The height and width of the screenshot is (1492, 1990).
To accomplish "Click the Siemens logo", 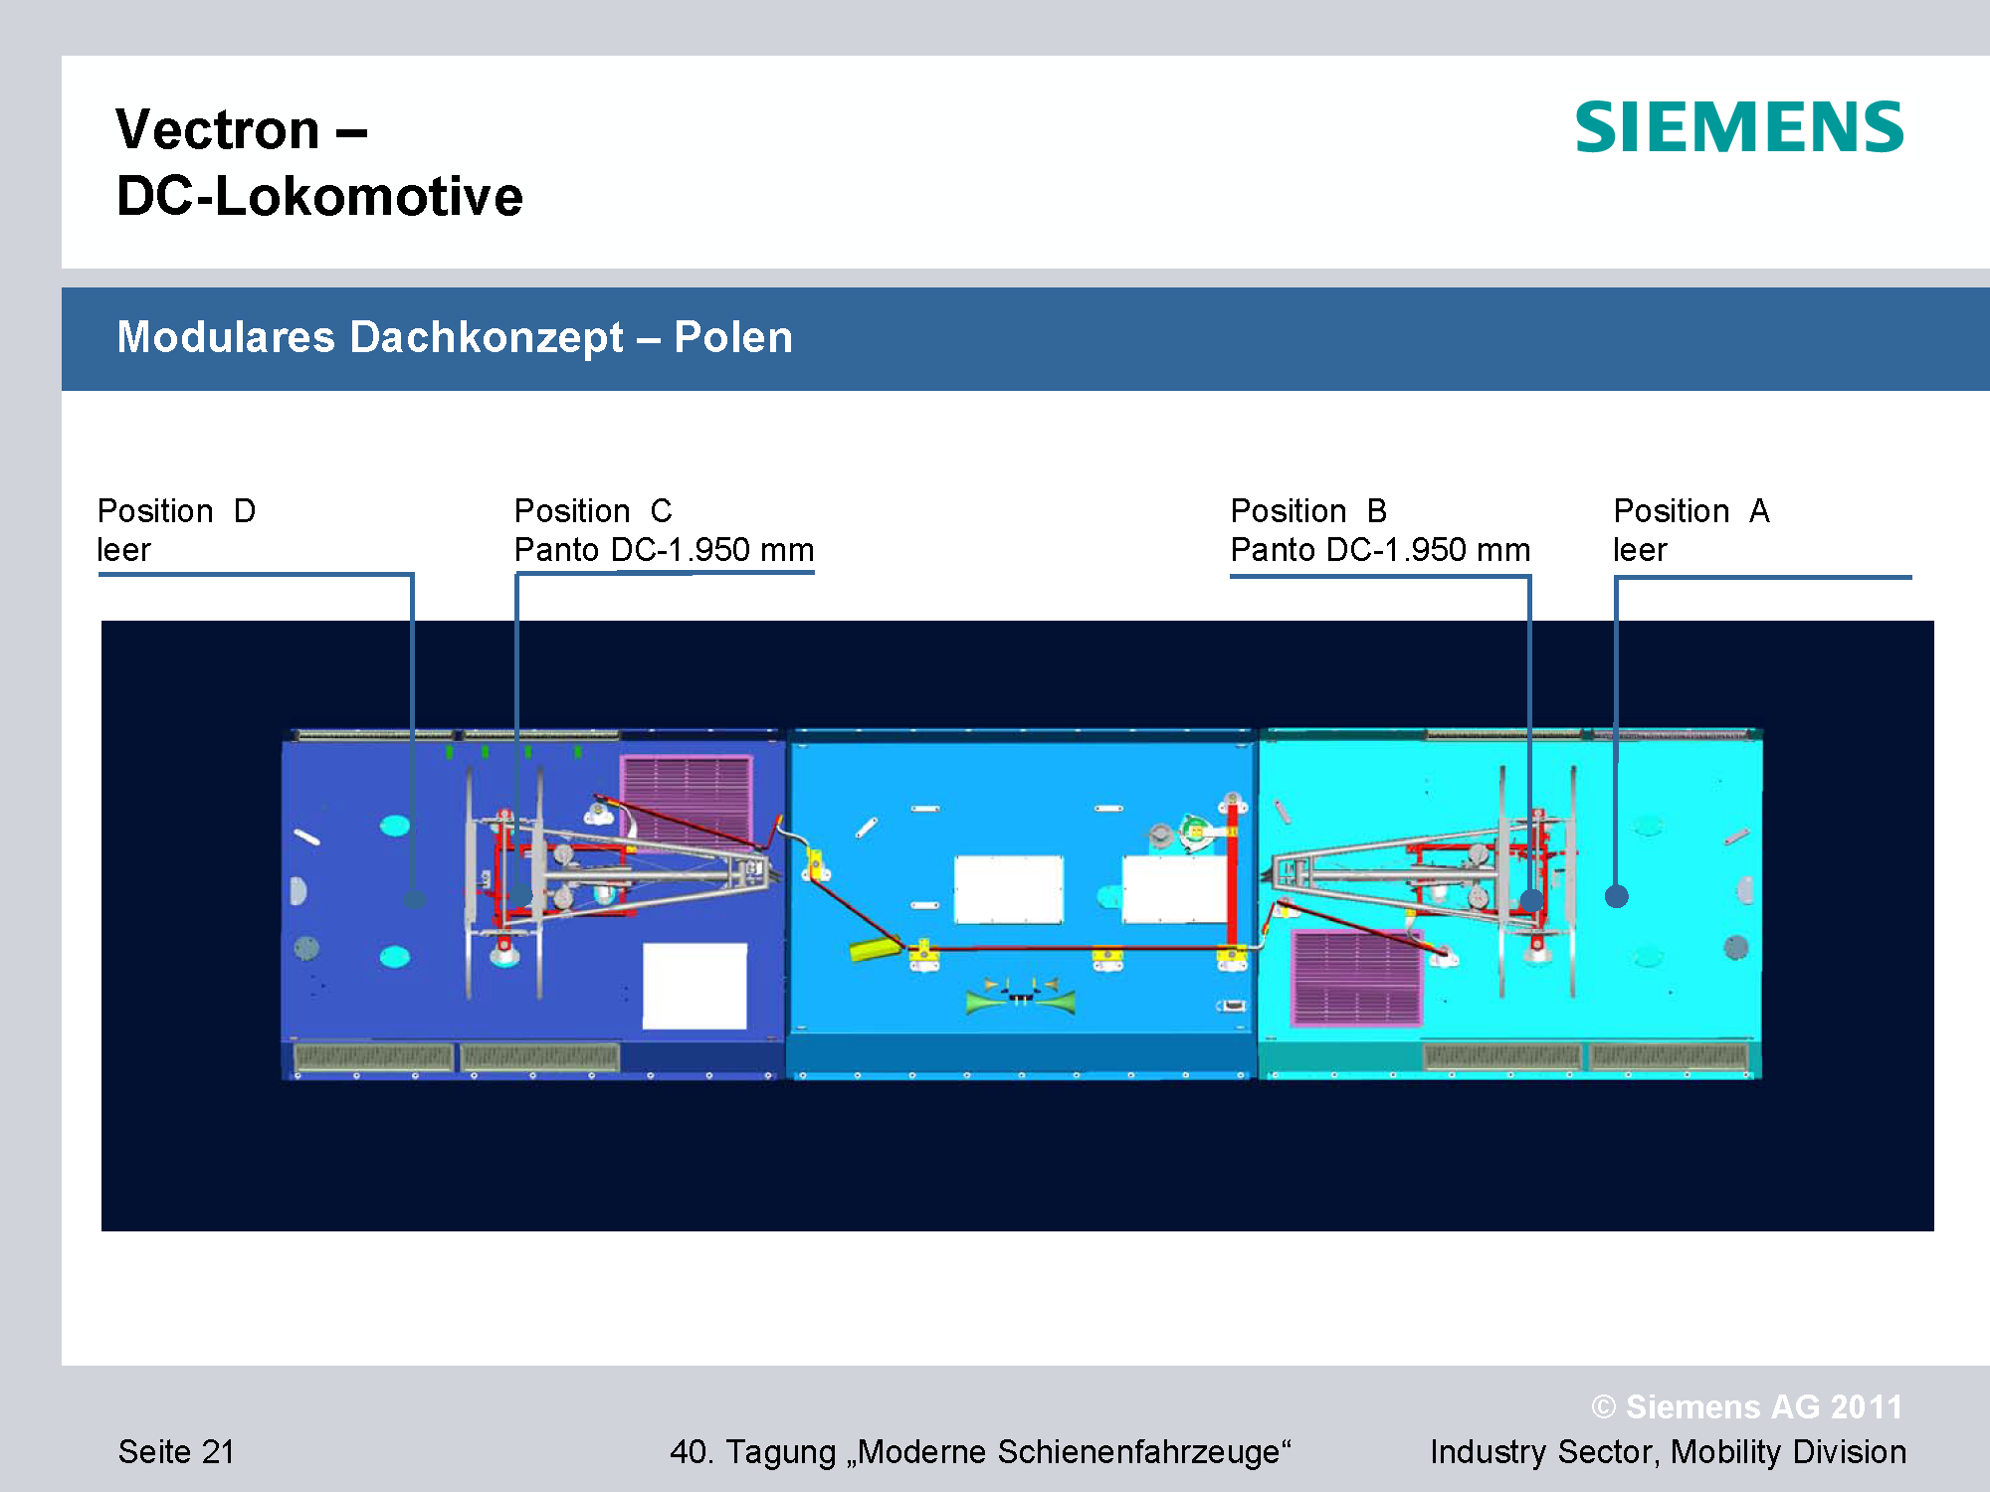I will tap(1738, 128).
